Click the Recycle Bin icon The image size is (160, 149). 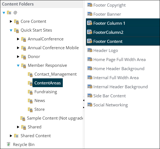pyautogui.click(x=9, y=144)
